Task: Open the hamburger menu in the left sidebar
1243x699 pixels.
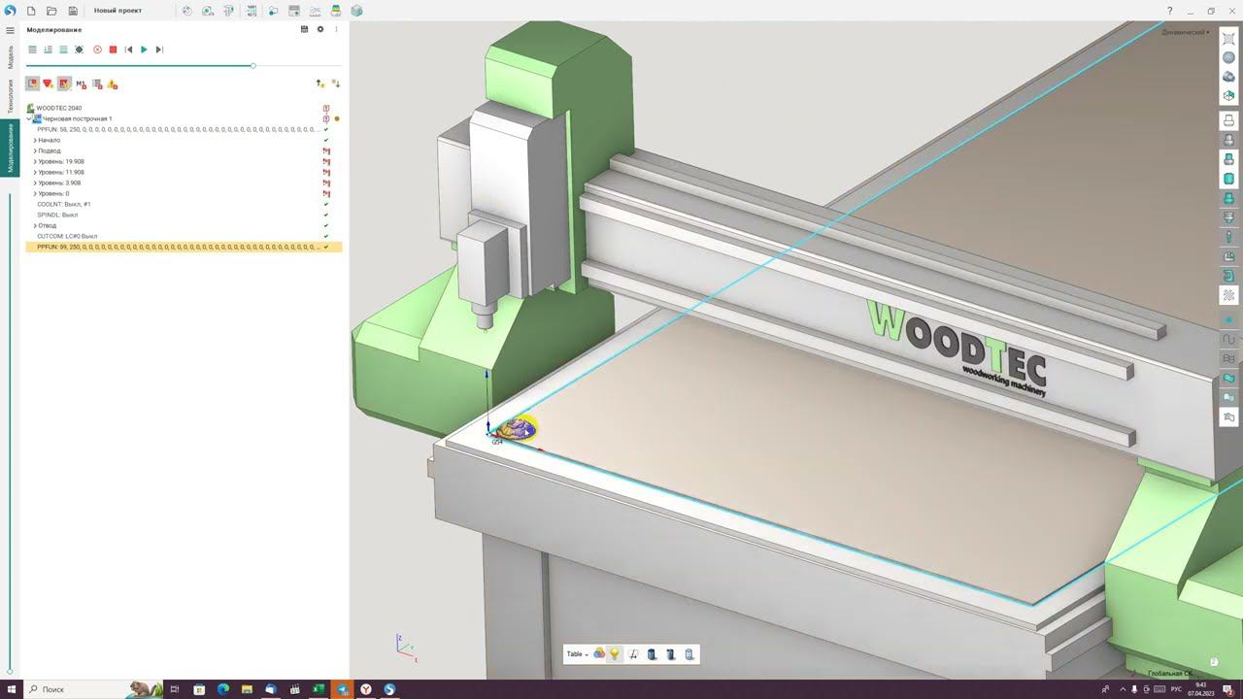Action: [x=10, y=30]
